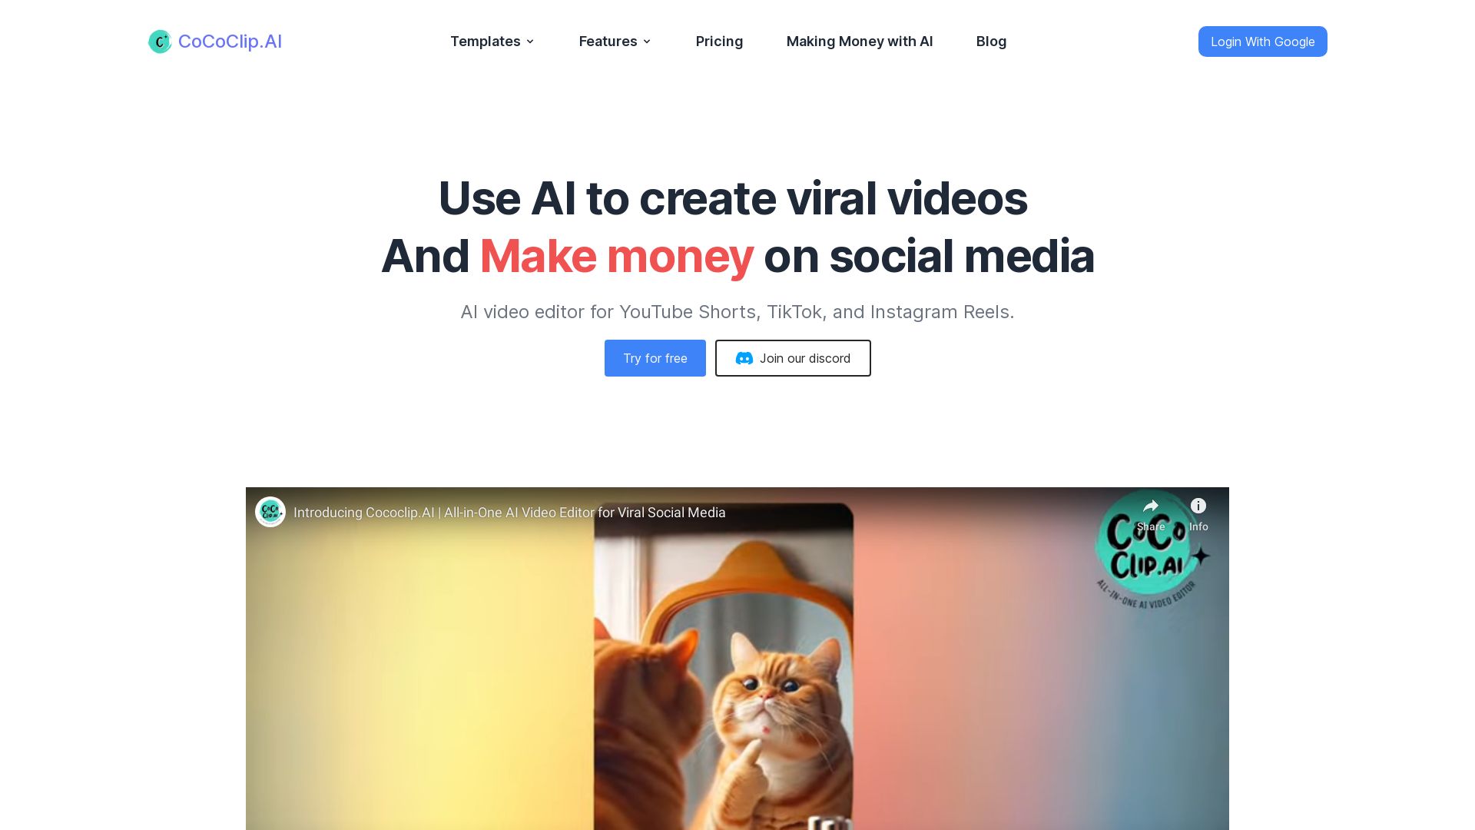Click the Discord icon in Join button

[744, 357]
